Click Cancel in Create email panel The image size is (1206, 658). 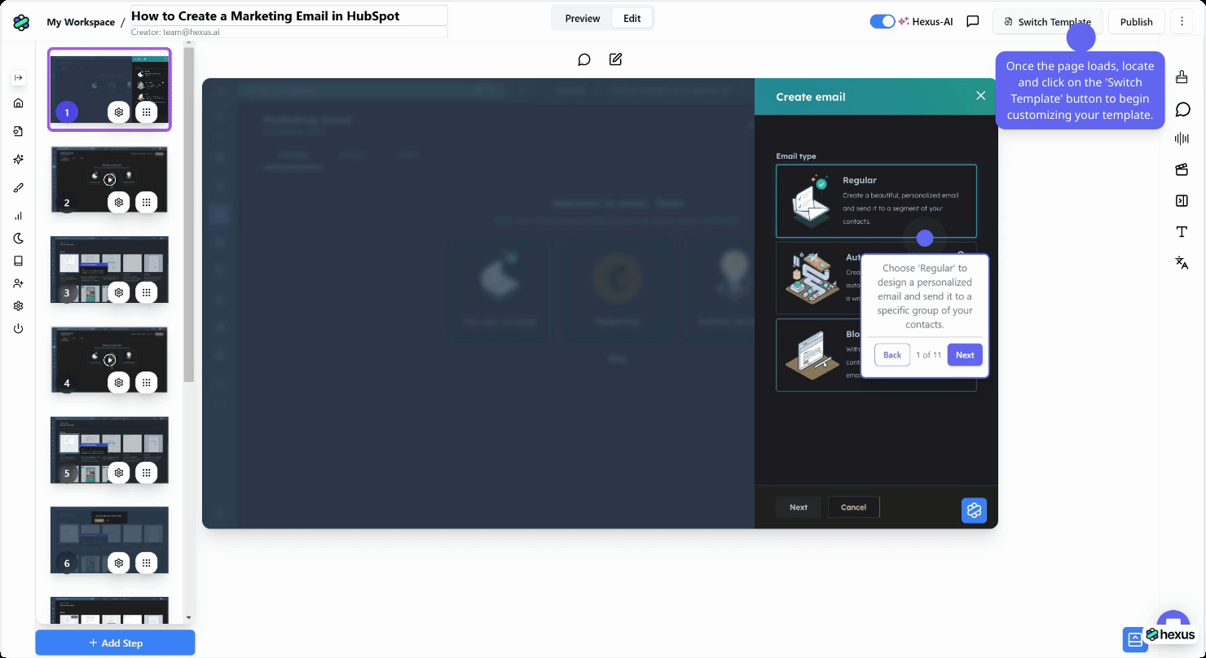coord(853,507)
